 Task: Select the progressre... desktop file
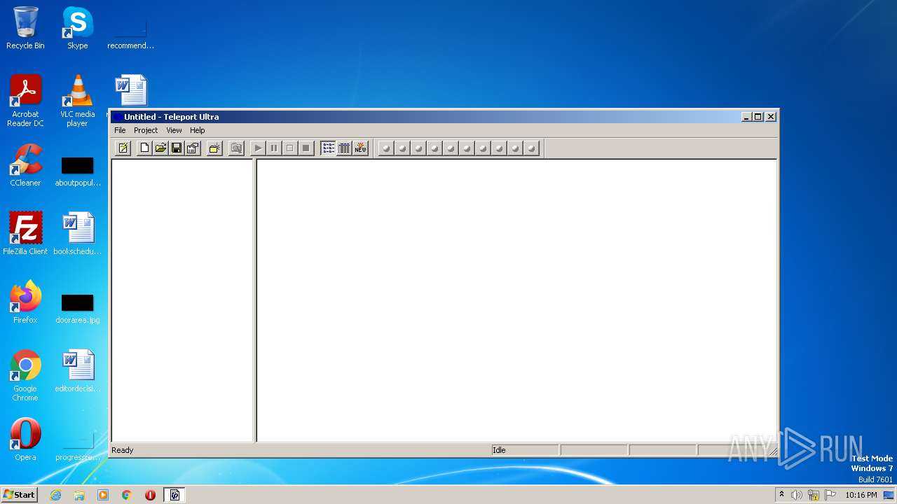77,447
